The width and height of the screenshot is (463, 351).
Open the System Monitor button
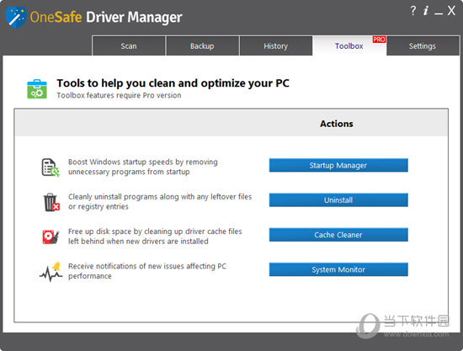point(338,269)
